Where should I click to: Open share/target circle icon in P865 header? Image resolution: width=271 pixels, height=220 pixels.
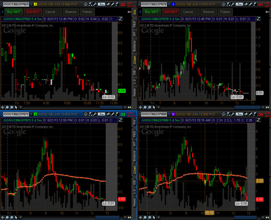[x=86, y=4]
